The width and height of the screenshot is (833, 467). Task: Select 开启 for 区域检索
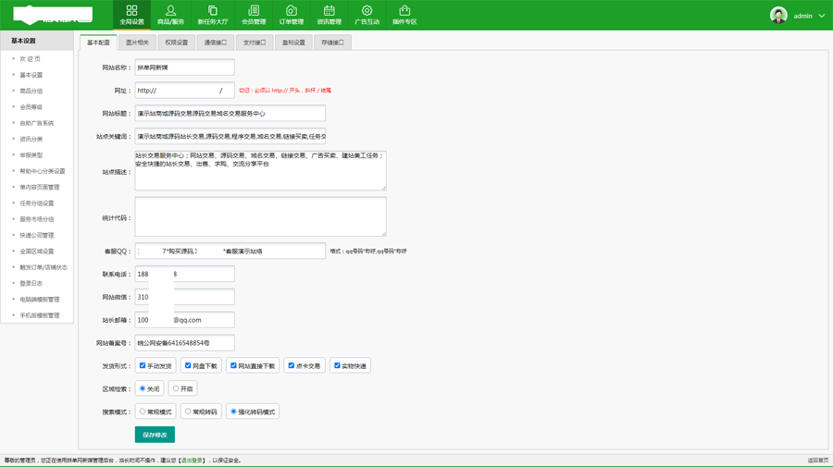(176, 388)
